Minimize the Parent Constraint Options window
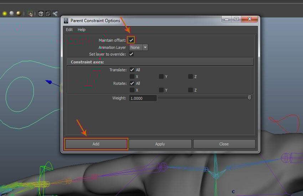 click(227, 19)
